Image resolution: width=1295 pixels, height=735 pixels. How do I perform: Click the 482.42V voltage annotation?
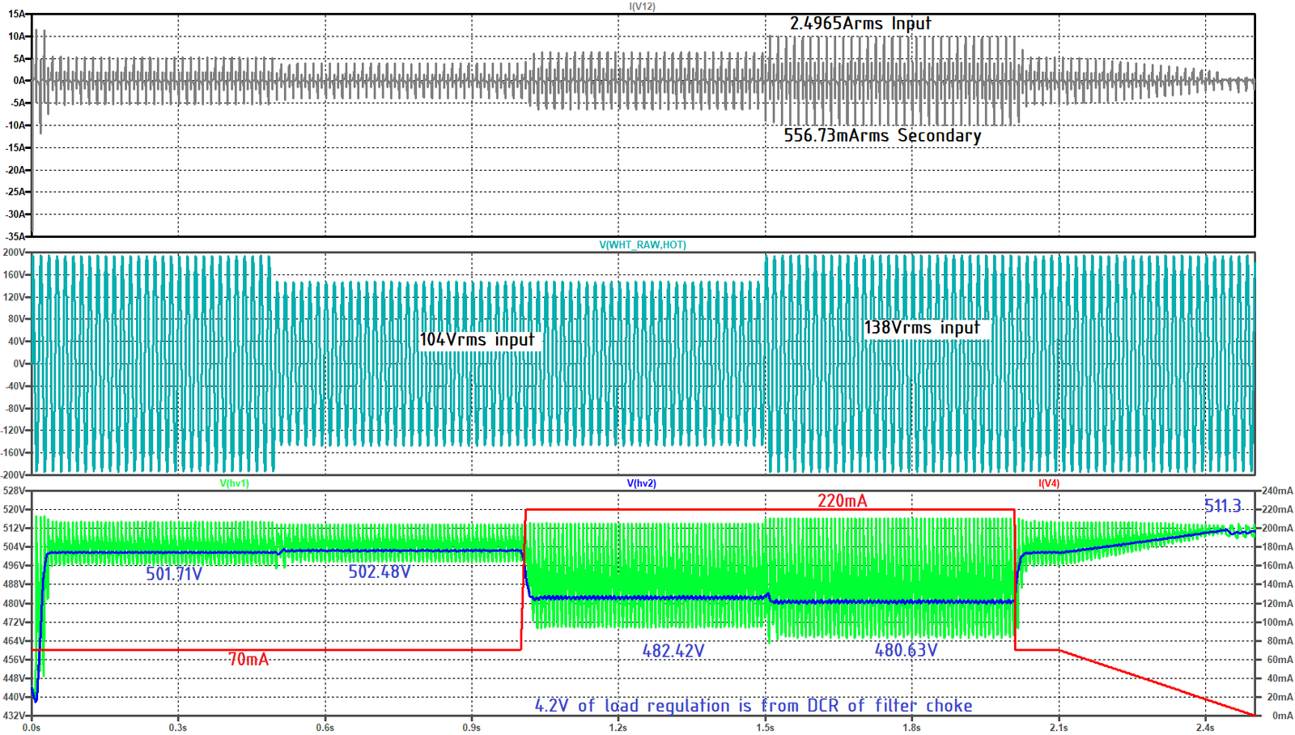pos(673,650)
